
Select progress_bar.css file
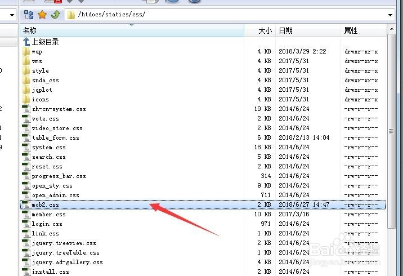point(54,176)
